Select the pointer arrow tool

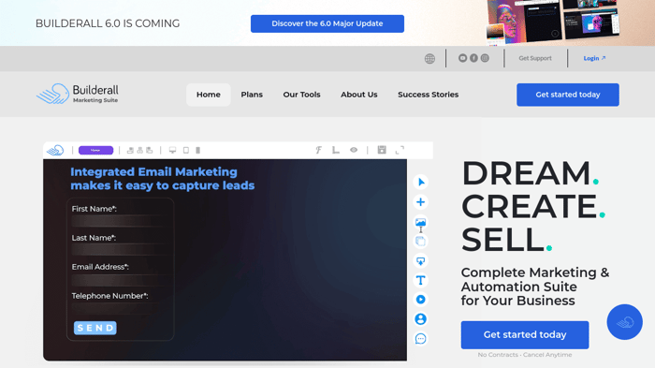[x=421, y=182]
